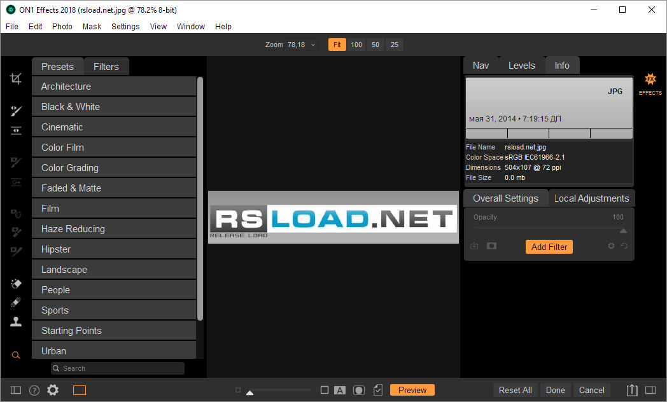Click the thumbnail size slider handle
This screenshot has height=402, width=667.
click(x=250, y=392)
